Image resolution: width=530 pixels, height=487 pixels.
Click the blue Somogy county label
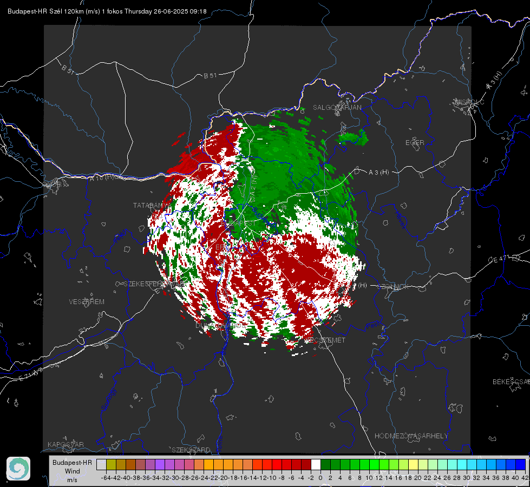coord(108,399)
